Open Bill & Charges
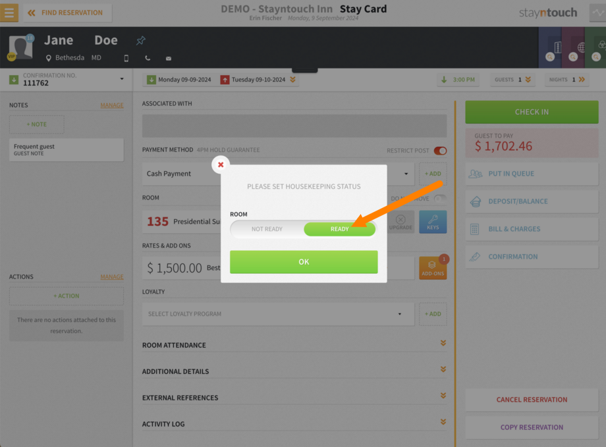Viewport: 606px width, 447px height. [532, 229]
